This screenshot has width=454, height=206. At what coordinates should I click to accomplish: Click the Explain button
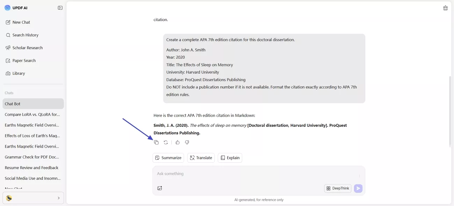(230, 158)
